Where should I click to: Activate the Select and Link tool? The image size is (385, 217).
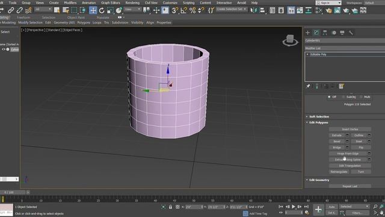pos(11,10)
